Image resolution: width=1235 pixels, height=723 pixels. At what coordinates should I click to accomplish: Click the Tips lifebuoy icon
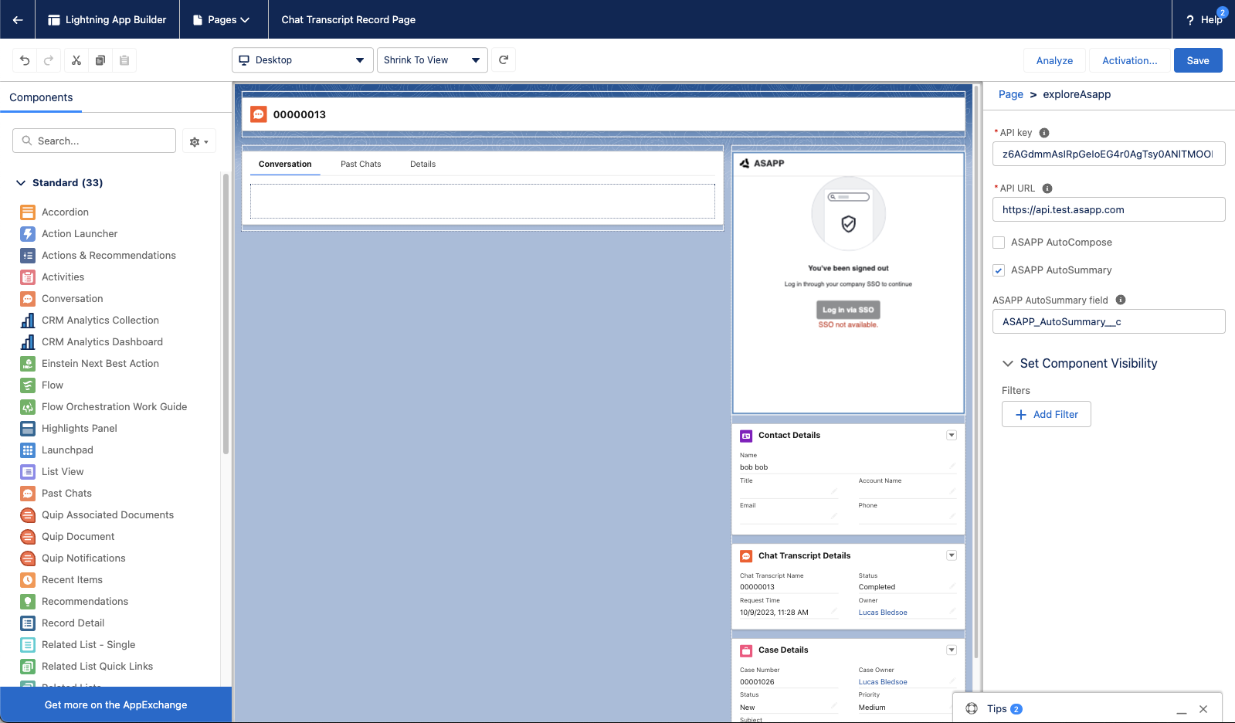coord(972,708)
